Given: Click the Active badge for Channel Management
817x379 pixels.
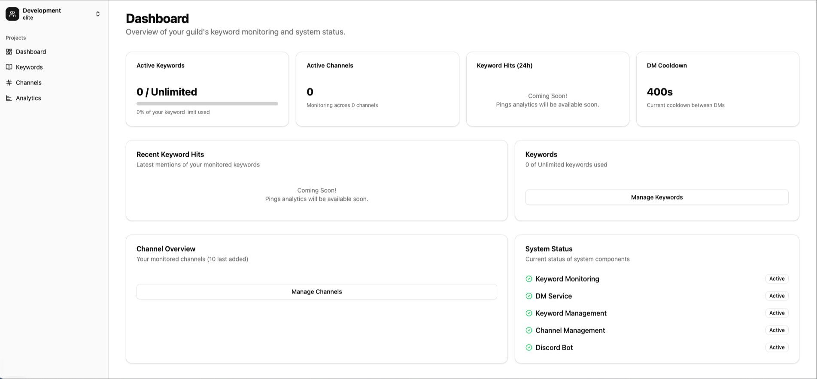Looking at the screenshot, I should click(777, 330).
